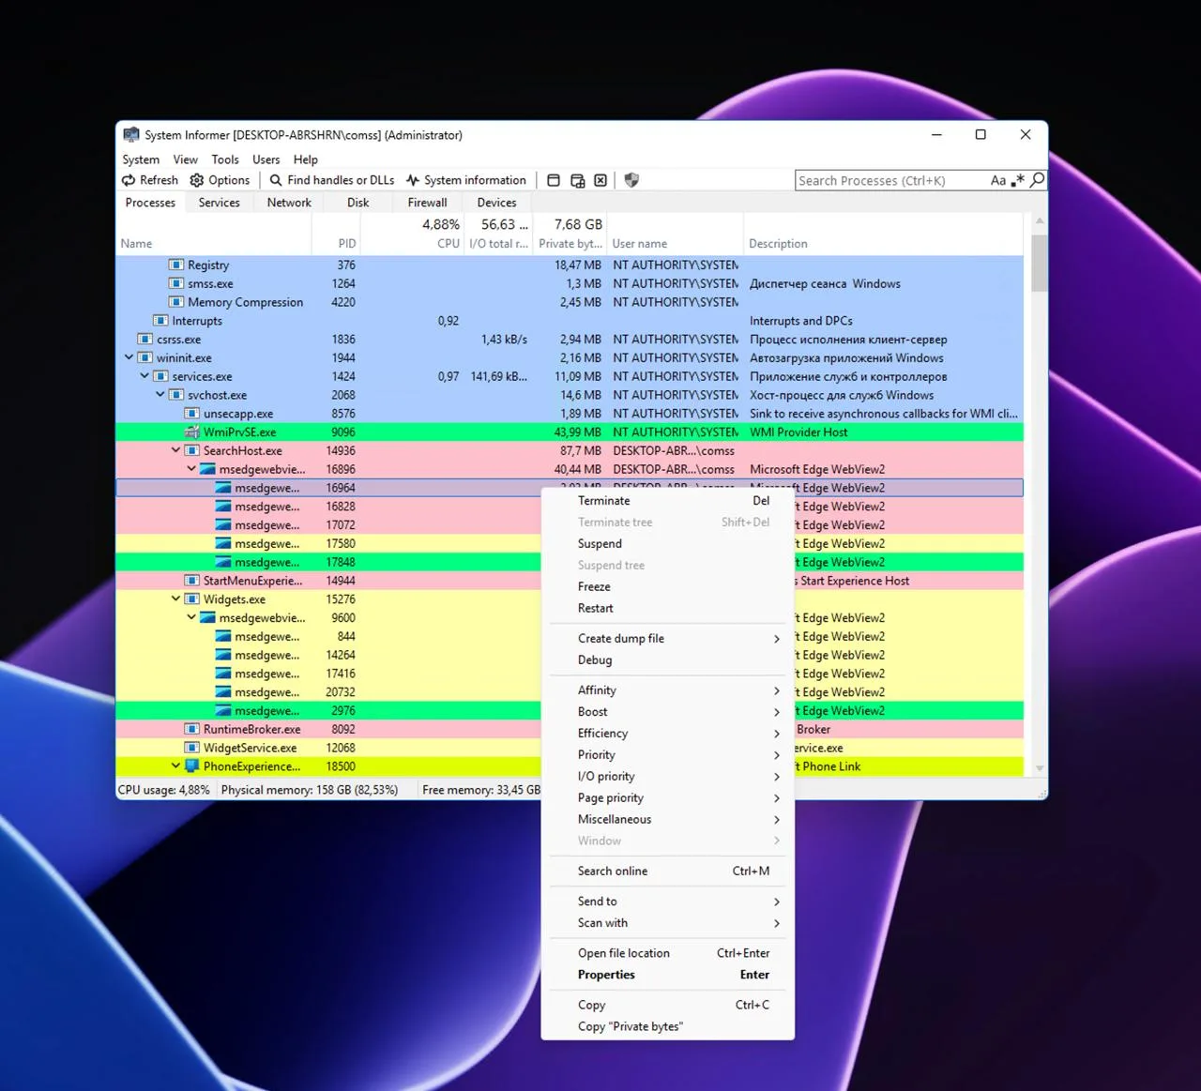Viewport: 1201px width, 1091px height.
Task: Collapse the svchost.exe tree node
Action: pos(160,395)
